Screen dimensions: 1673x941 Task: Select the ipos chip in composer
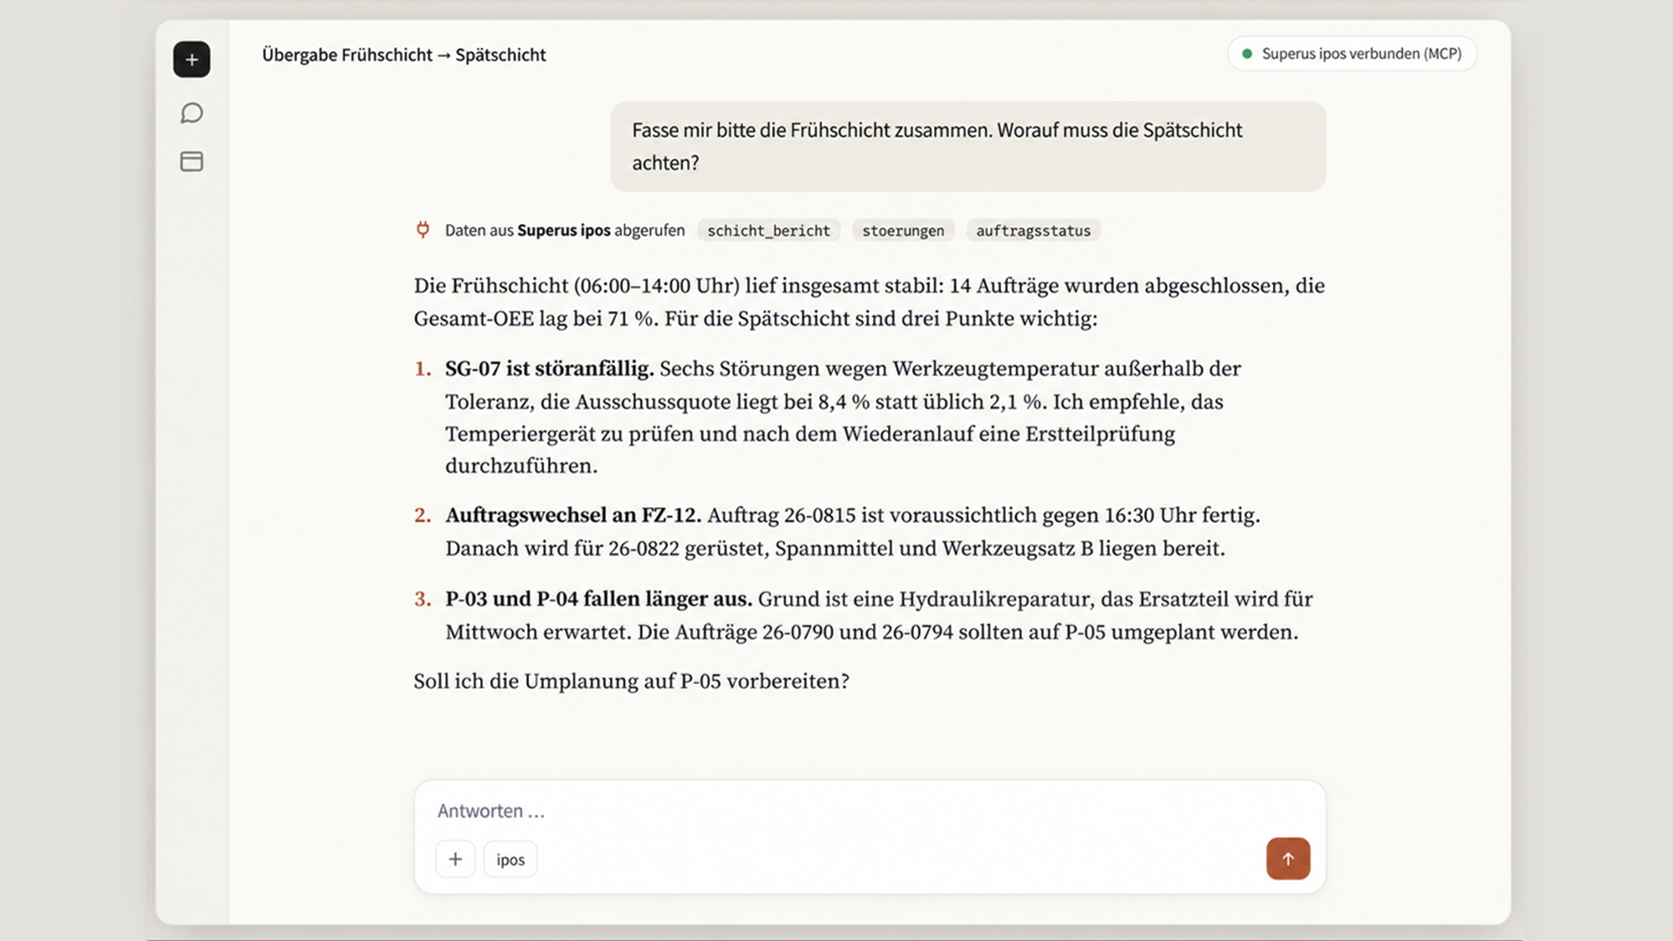click(x=511, y=859)
